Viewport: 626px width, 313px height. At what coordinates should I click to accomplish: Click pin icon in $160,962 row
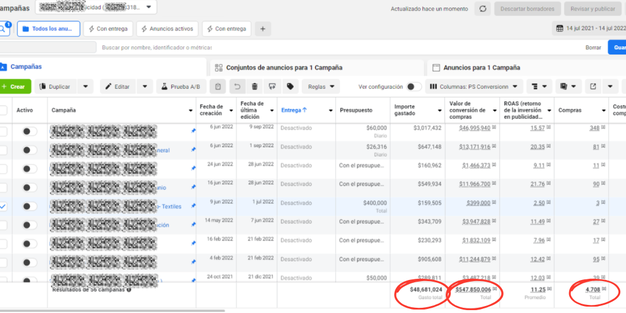194,168
